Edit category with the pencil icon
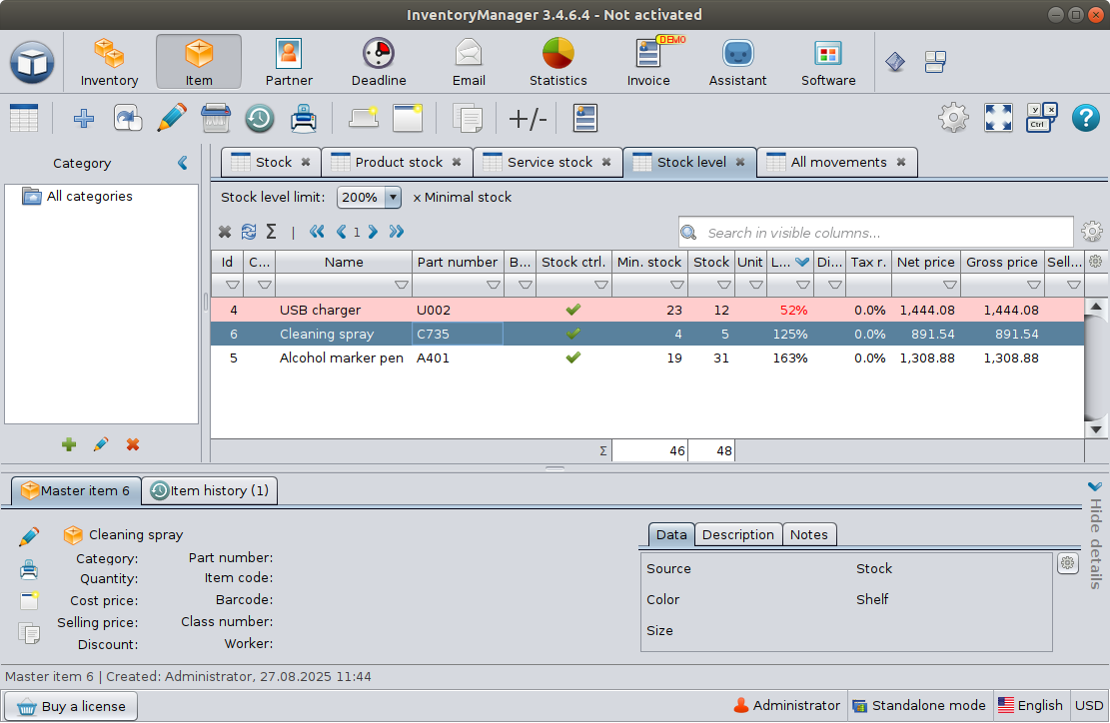The image size is (1110, 723). coord(101,444)
